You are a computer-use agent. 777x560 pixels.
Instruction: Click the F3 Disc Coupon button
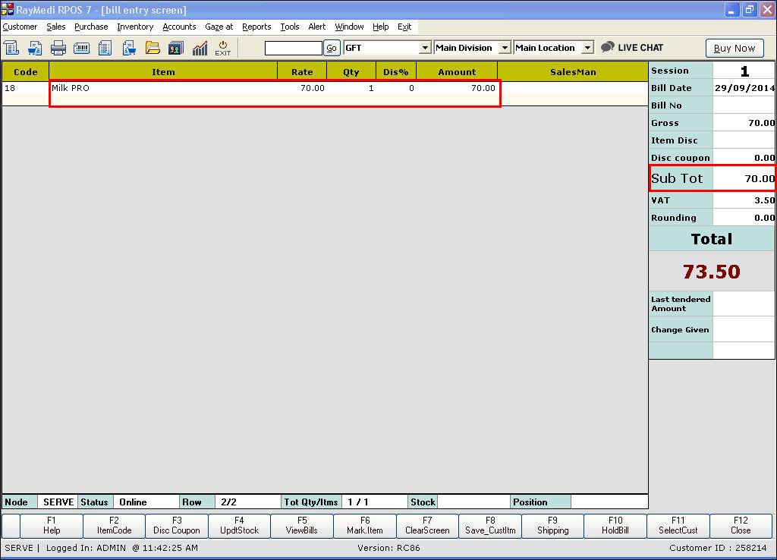[x=177, y=525]
